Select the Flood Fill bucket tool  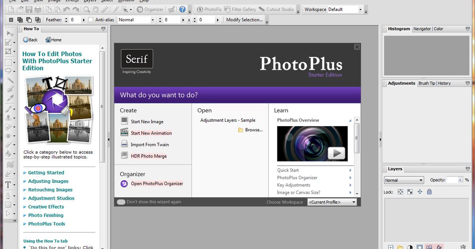[x=9, y=154]
